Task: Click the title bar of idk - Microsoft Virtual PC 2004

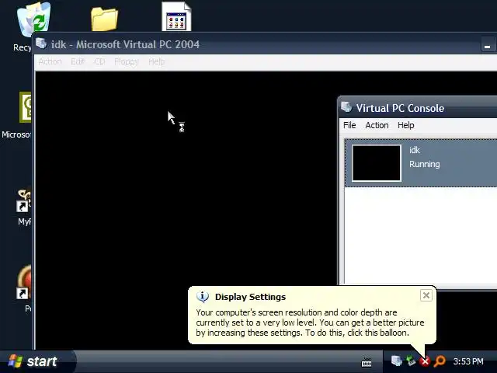Action: pyautogui.click(x=266, y=44)
